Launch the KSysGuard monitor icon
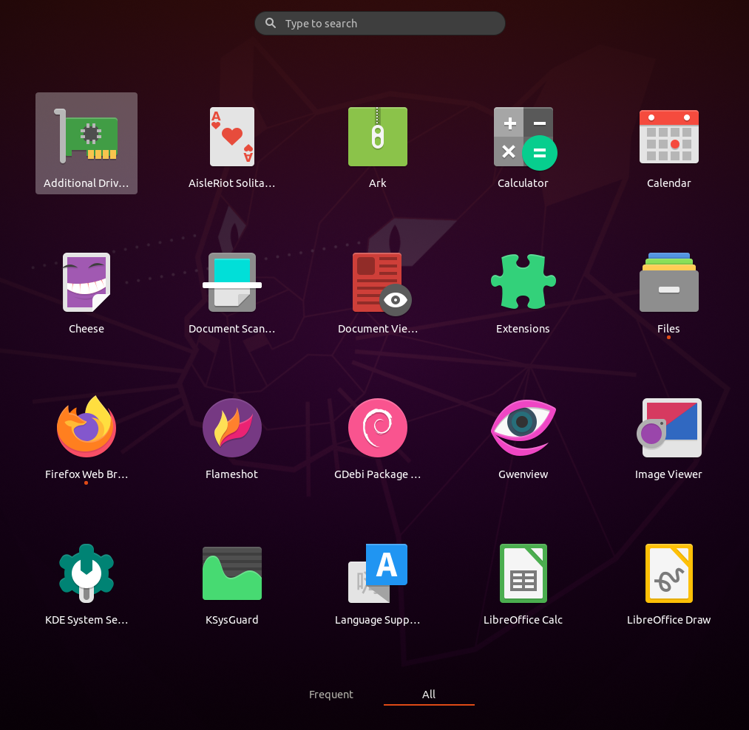 pos(232,573)
